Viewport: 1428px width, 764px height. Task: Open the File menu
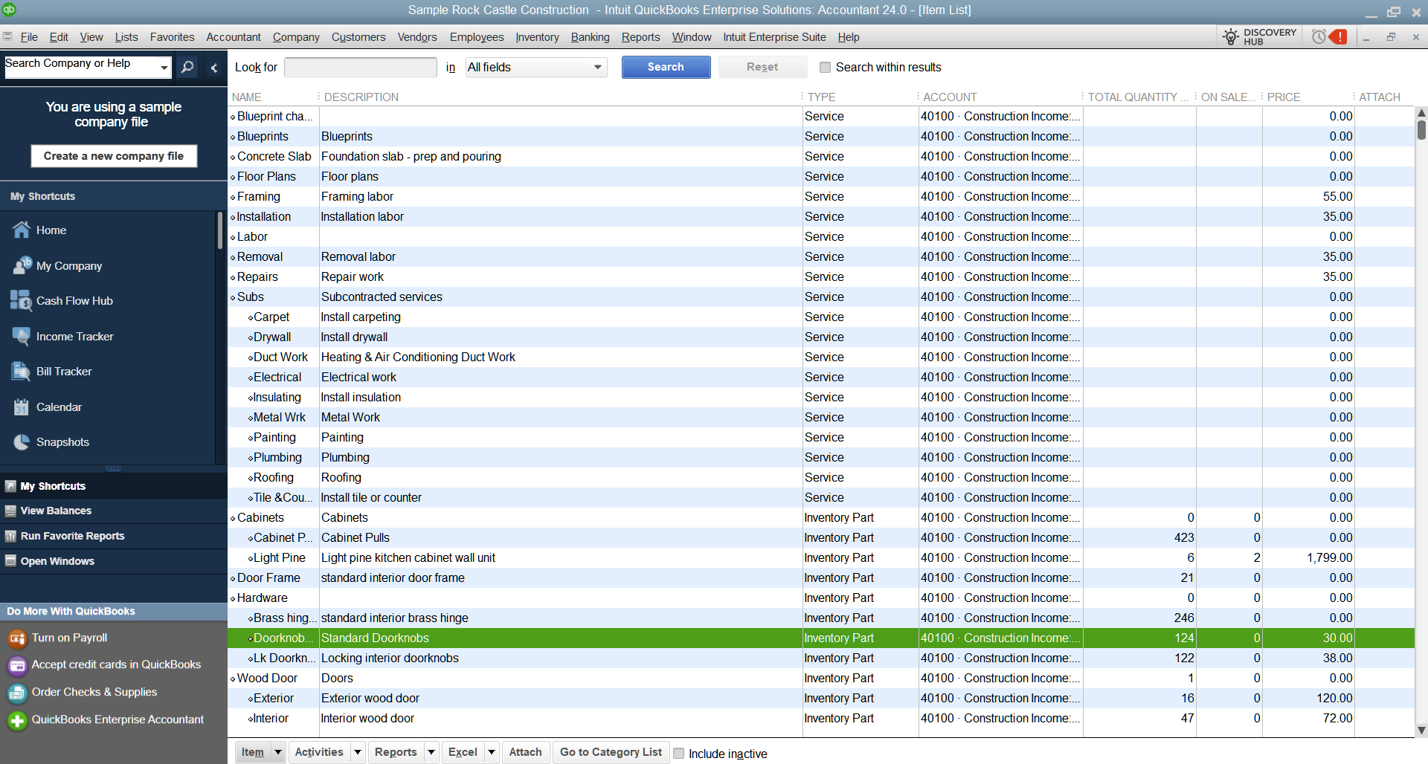(x=29, y=37)
